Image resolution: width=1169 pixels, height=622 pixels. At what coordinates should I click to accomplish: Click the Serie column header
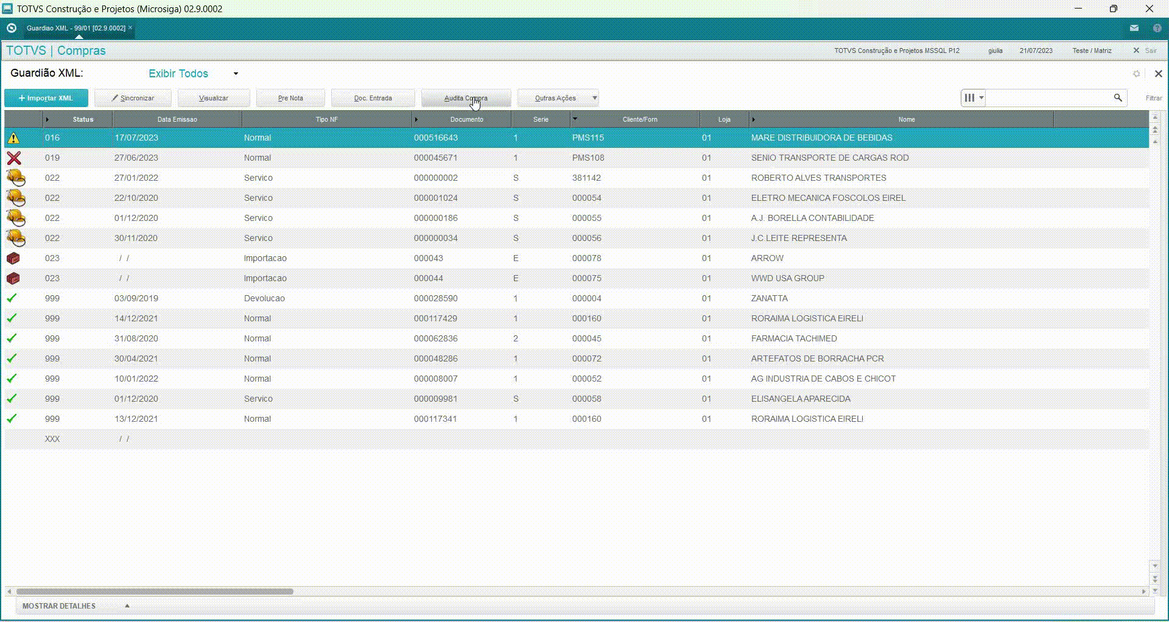click(x=541, y=119)
